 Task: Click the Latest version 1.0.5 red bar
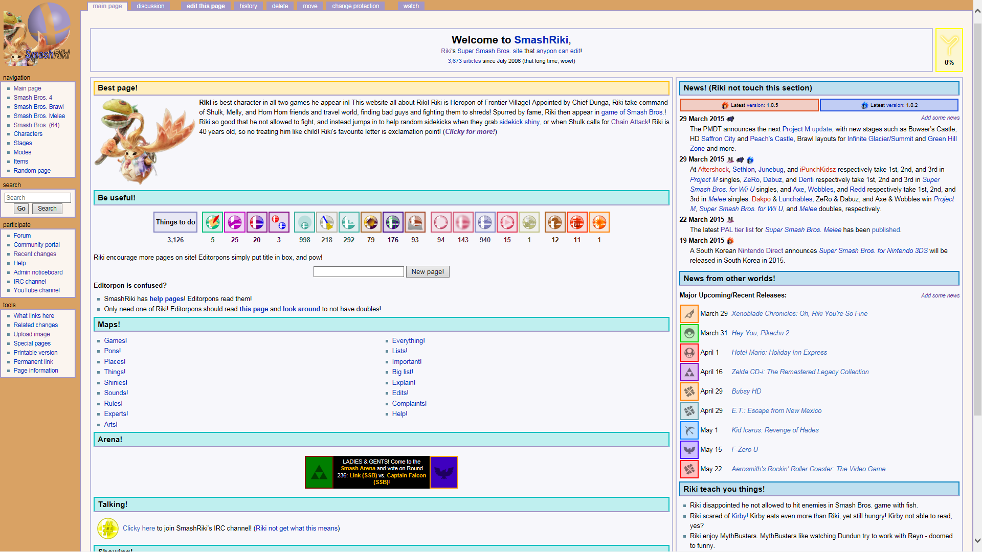749,105
